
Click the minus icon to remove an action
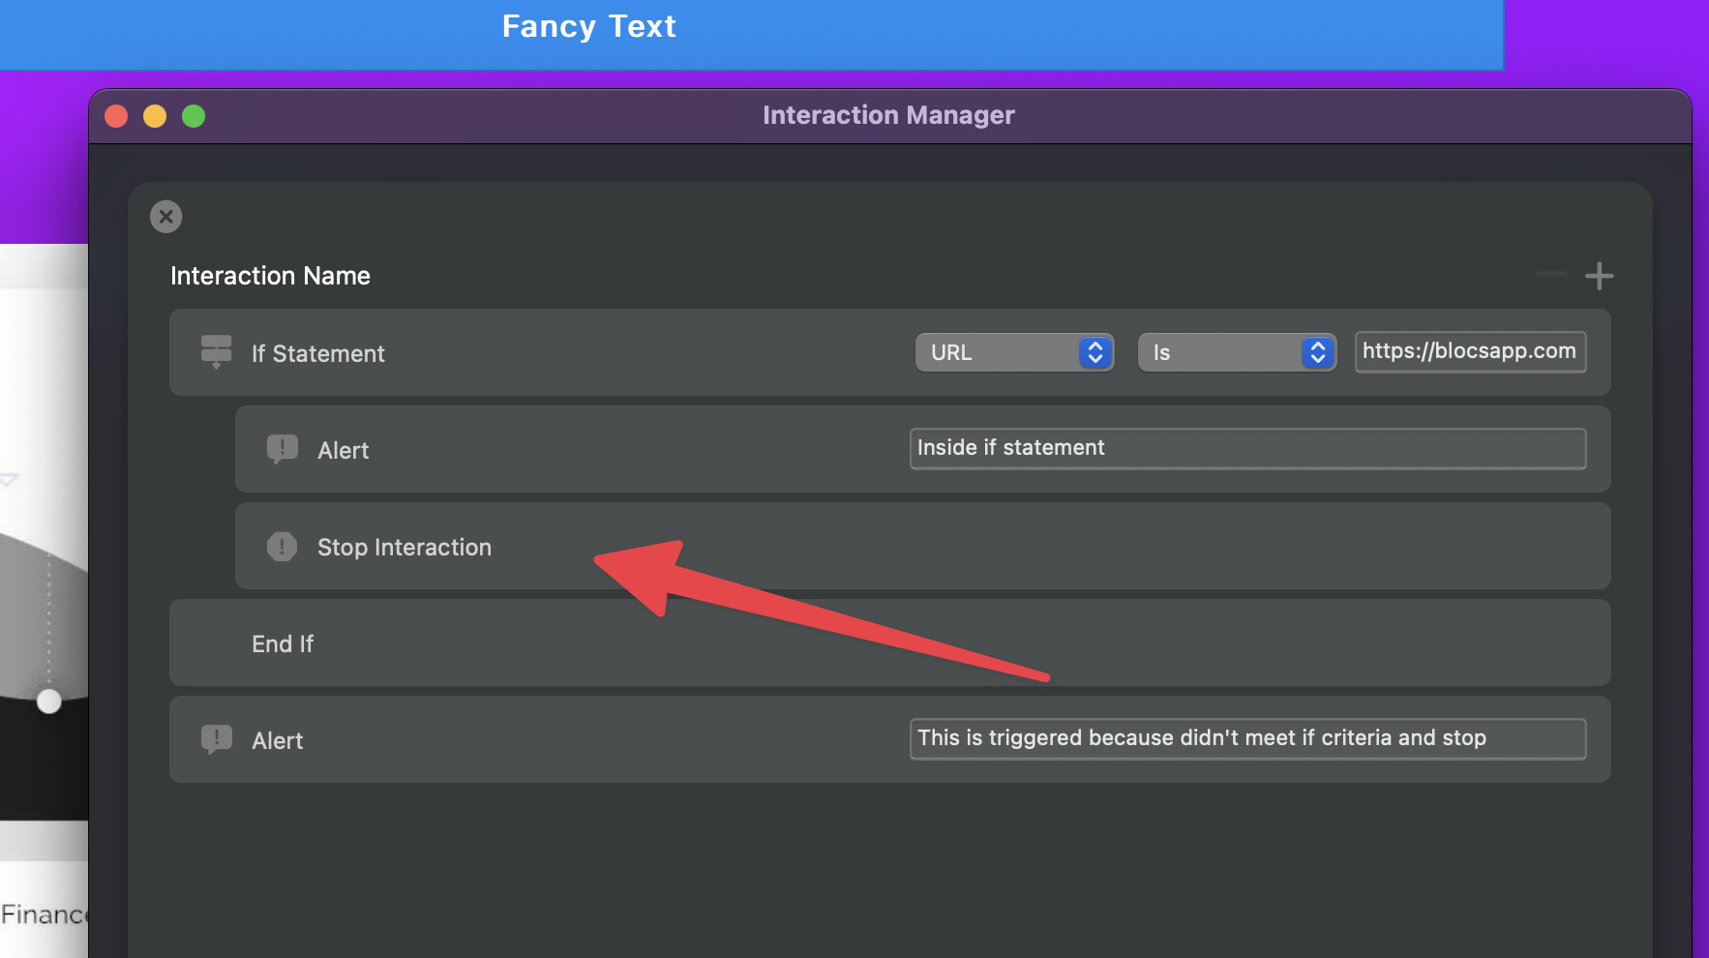point(1550,276)
